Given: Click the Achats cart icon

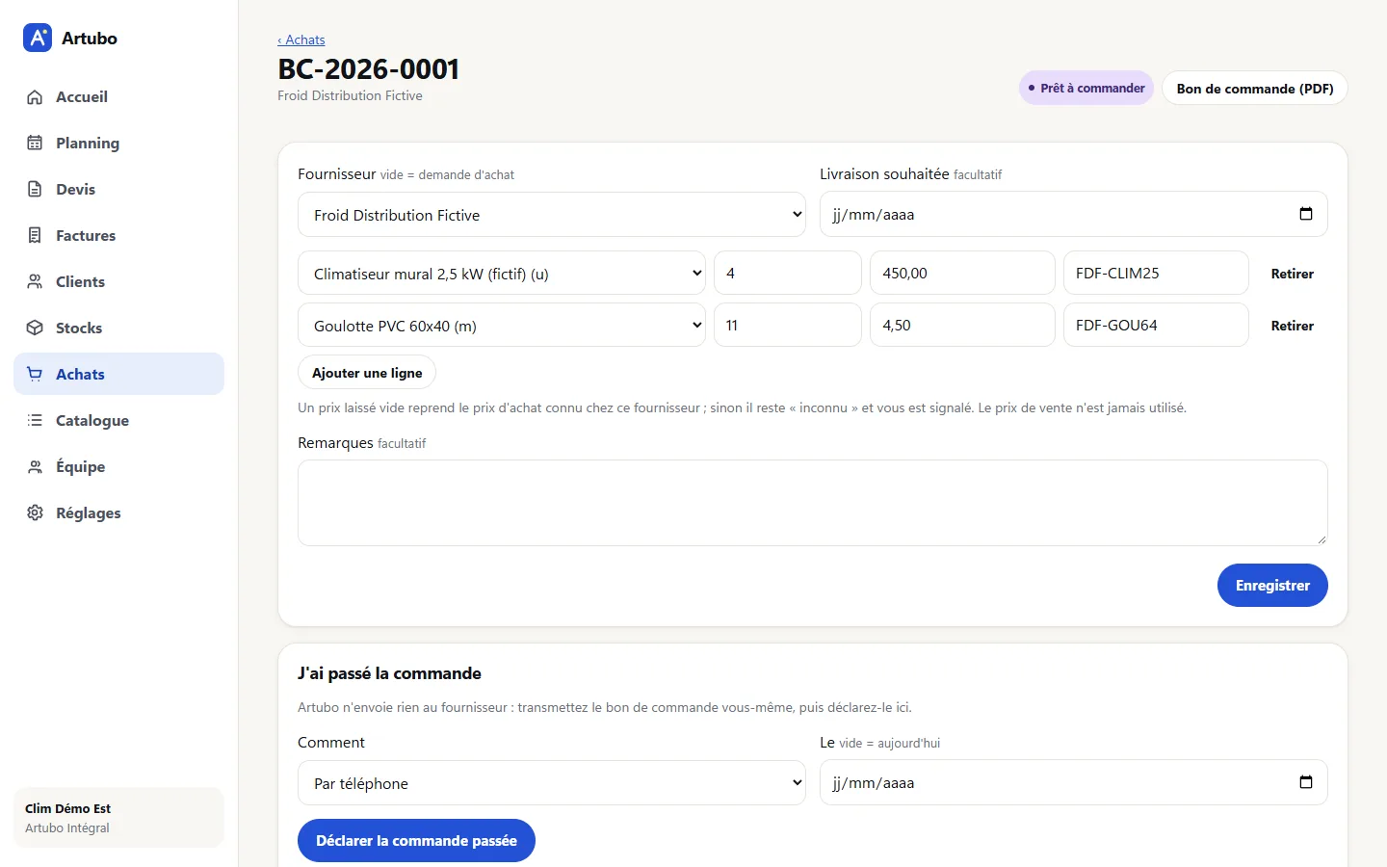Looking at the screenshot, I should 35,375.
